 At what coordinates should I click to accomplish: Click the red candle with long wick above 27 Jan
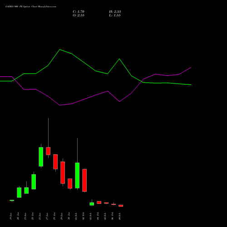tap(48, 151)
